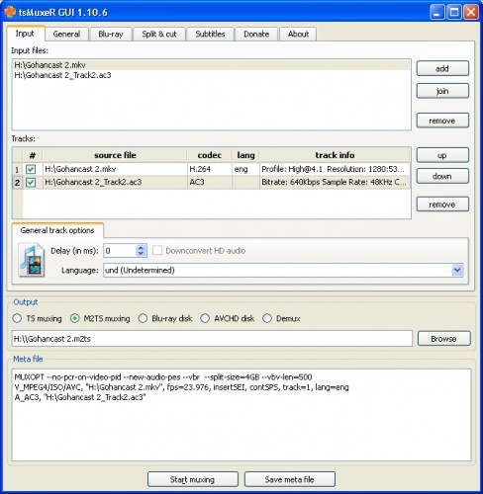Click the MUXOPT line in meta file
Viewport: 483px width, 494px height.
point(163,376)
